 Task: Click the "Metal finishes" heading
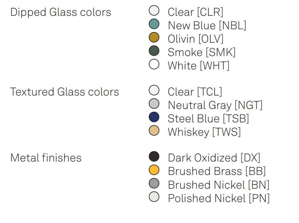click(46, 158)
